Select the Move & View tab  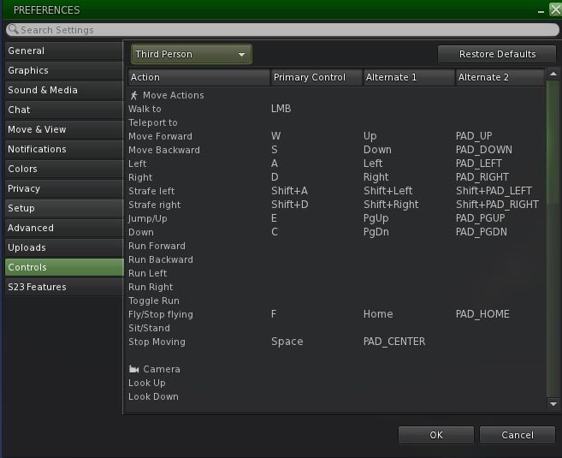(62, 129)
